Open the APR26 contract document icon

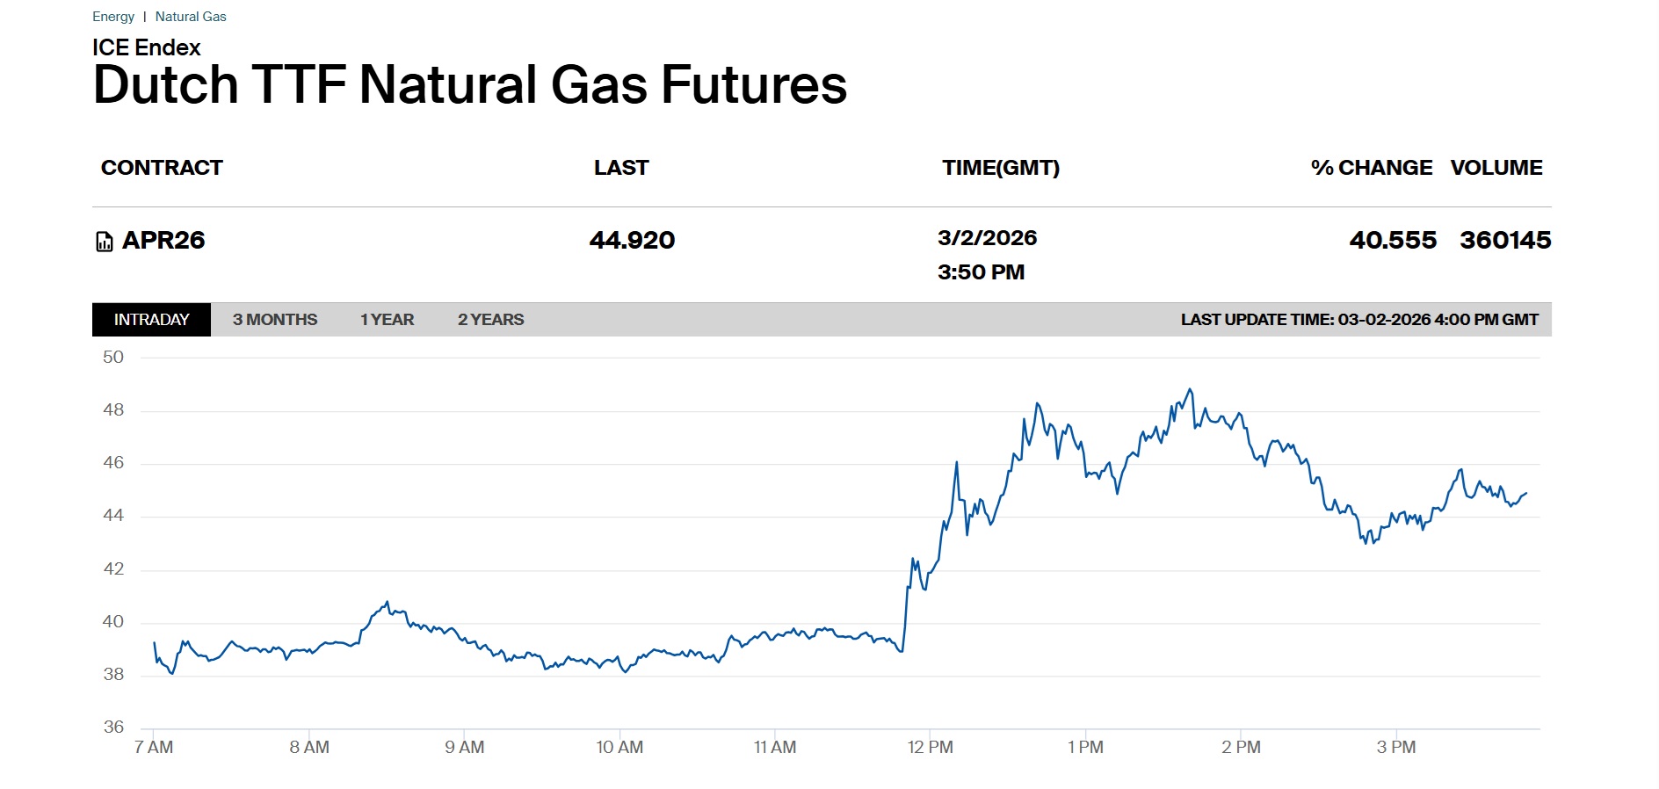104,242
